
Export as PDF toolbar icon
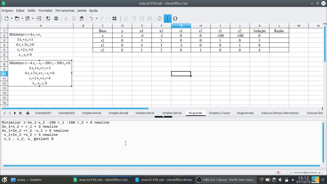(48, 18)
